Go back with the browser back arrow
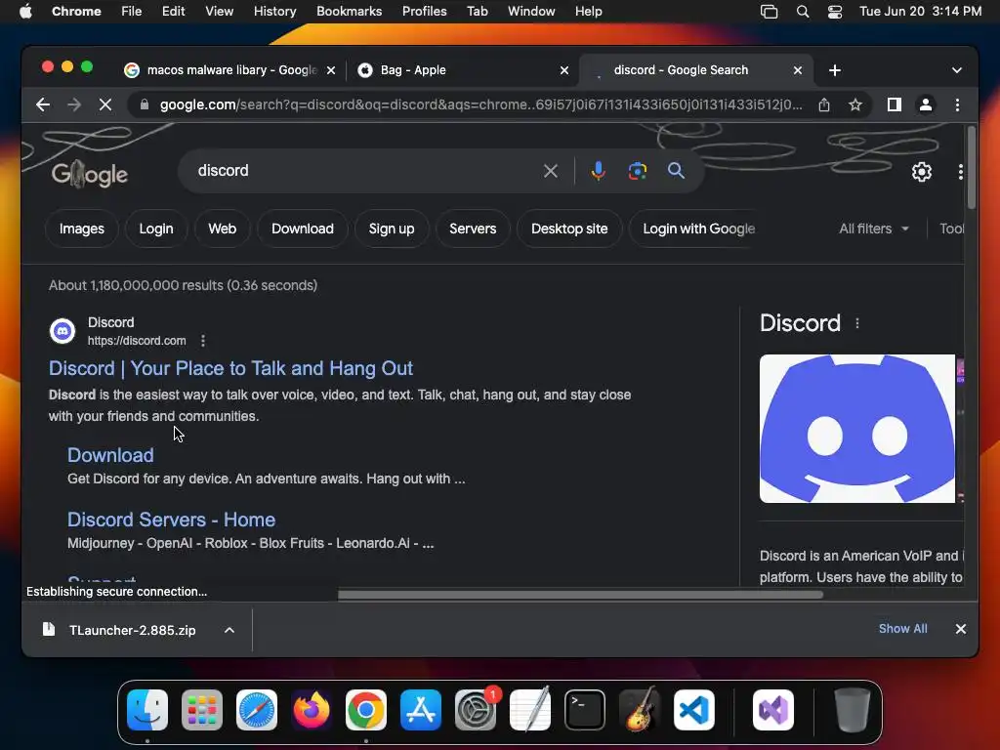The image size is (1000, 750). (x=43, y=104)
